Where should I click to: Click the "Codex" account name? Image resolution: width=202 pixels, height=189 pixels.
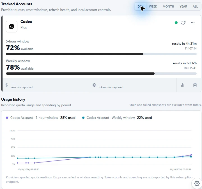click(x=26, y=22)
